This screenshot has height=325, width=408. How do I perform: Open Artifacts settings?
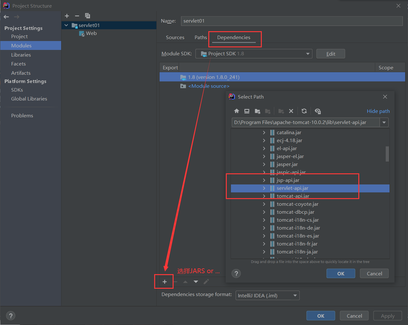(21, 73)
